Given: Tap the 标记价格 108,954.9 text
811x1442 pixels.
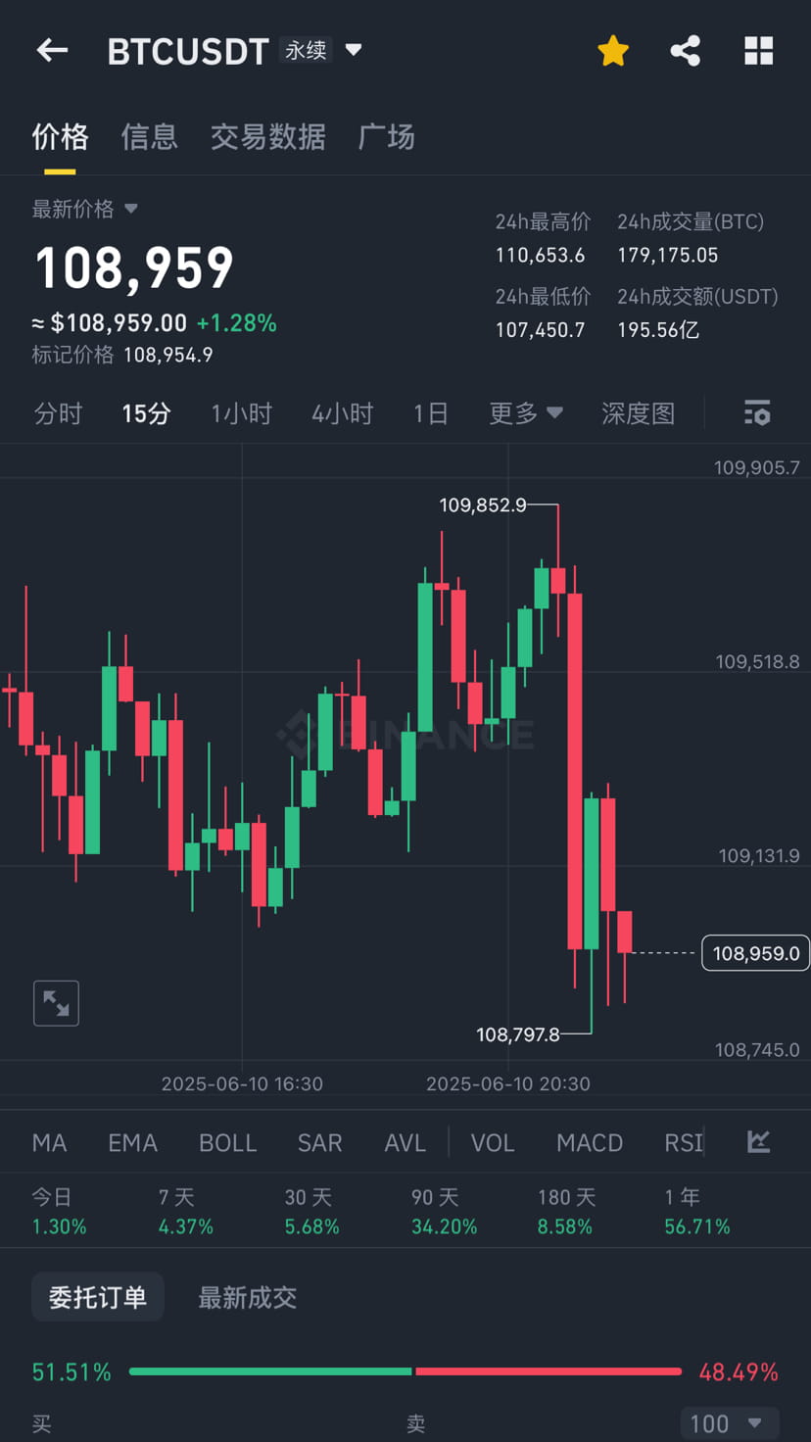Looking at the screenshot, I should point(122,355).
